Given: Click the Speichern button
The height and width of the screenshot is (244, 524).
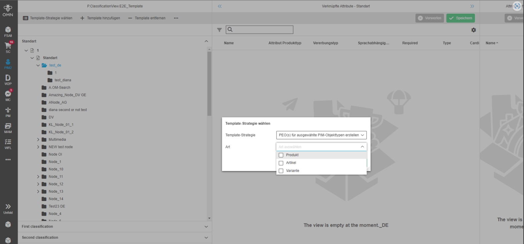Looking at the screenshot, I should coord(460,18).
